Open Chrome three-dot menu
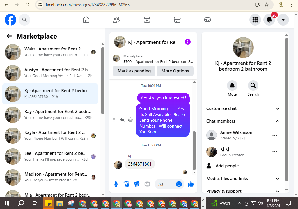This screenshot has width=298, height=209. click(x=292, y=5)
